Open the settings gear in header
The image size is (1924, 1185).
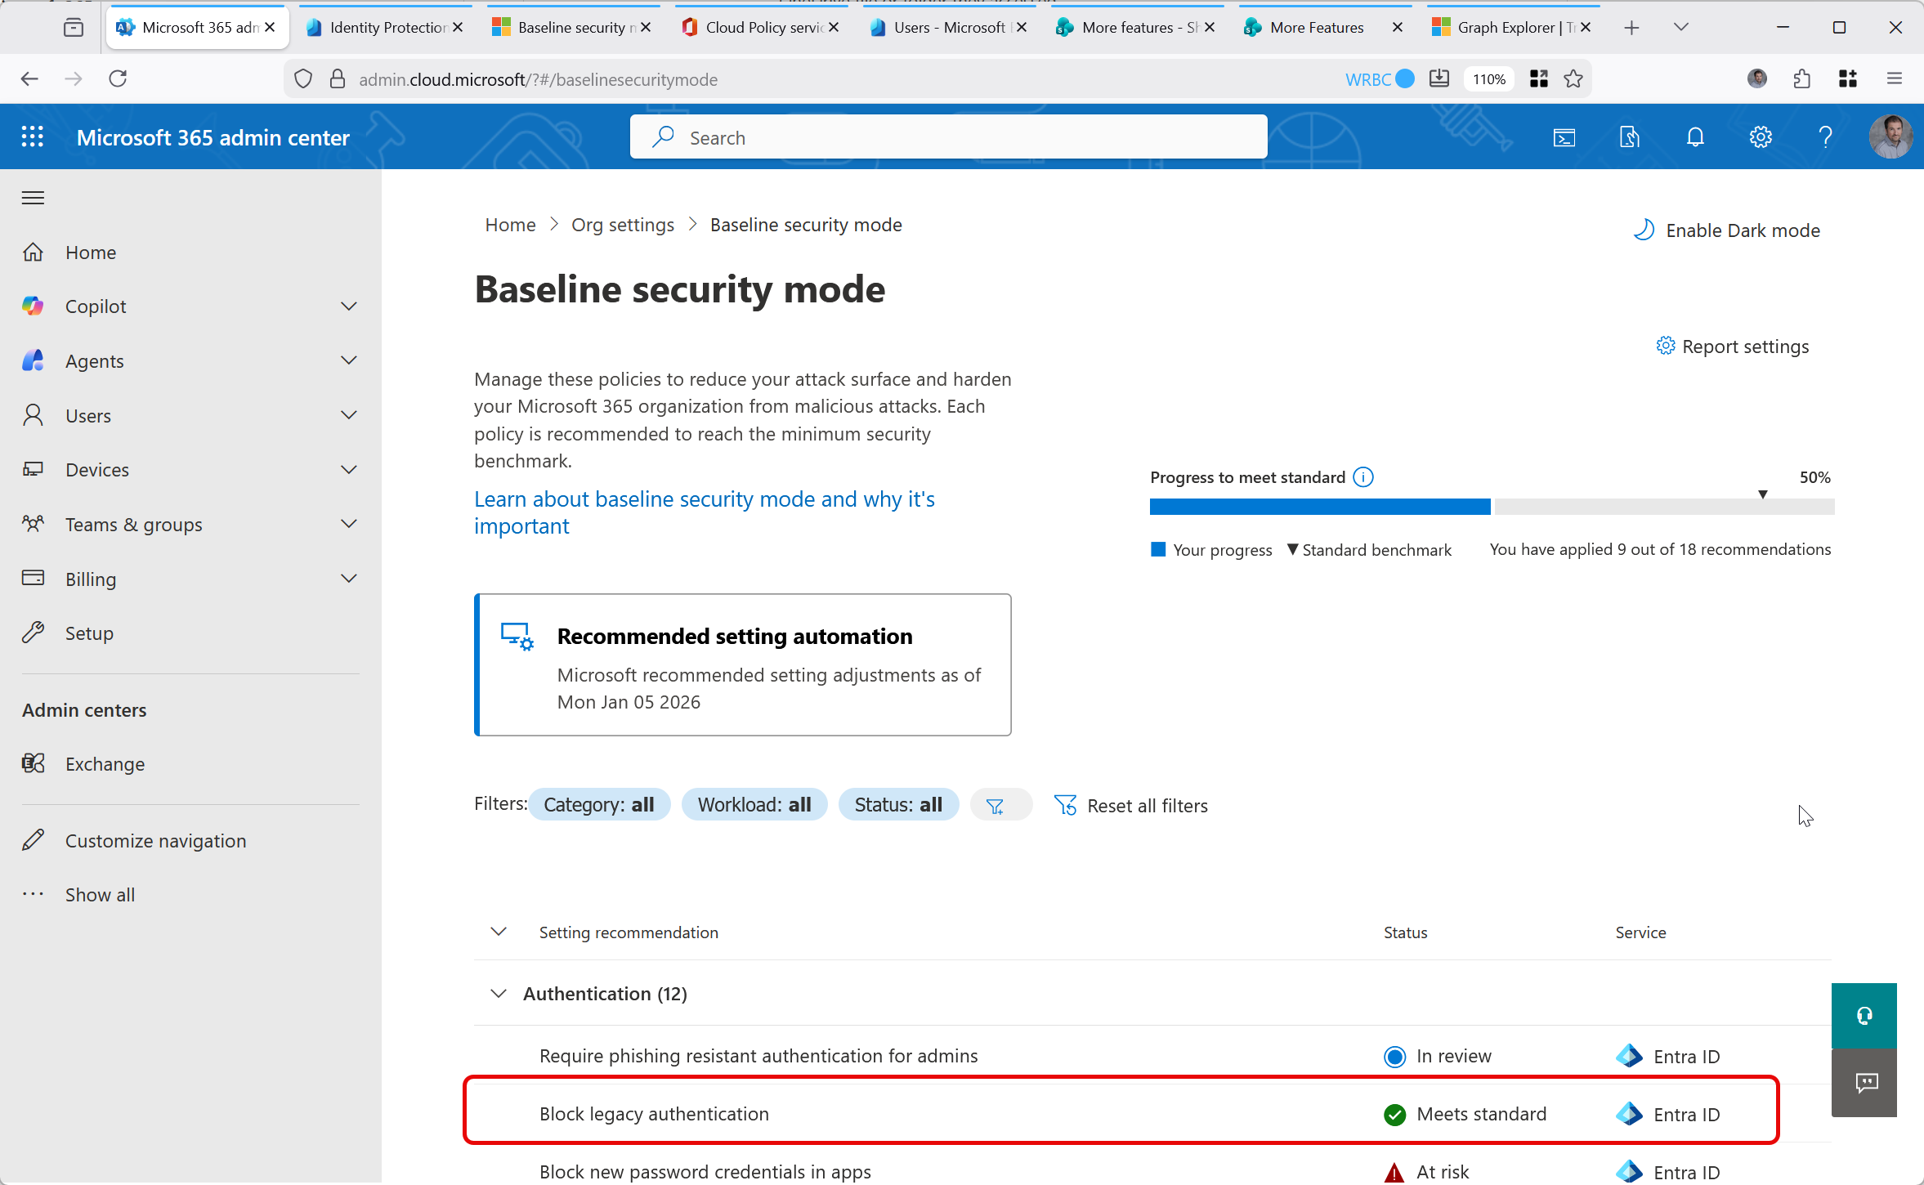(1761, 137)
